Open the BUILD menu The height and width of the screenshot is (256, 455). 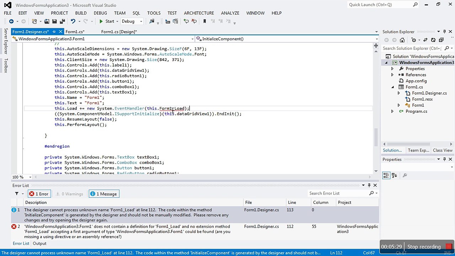[81, 13]
